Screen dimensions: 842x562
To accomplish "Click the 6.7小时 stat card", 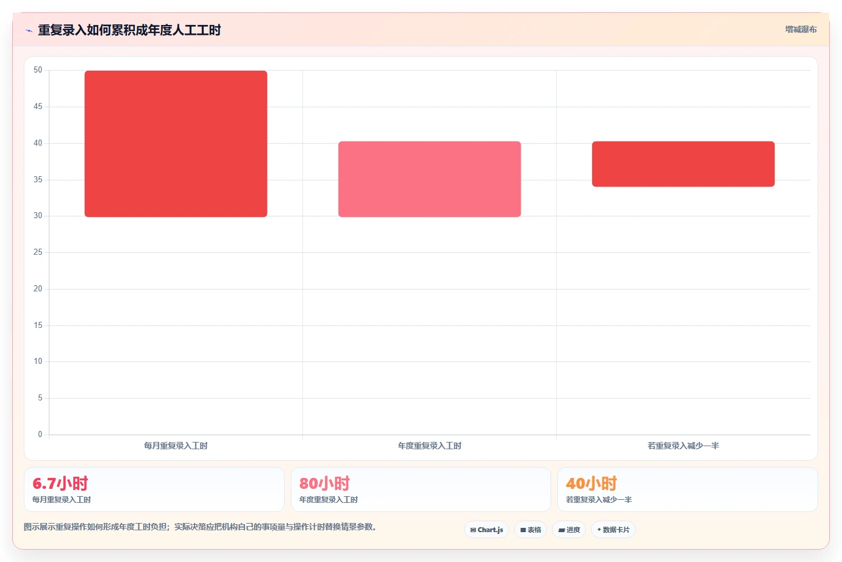I will point(154,489).
